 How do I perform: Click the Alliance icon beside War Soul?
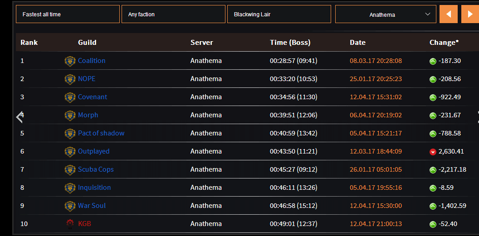tap(70, 206)
